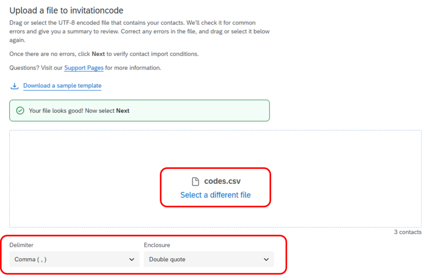The width and height of the screenshot is (429, 280).
Task: Open the Support Pages link
Action: click(84, 68)
